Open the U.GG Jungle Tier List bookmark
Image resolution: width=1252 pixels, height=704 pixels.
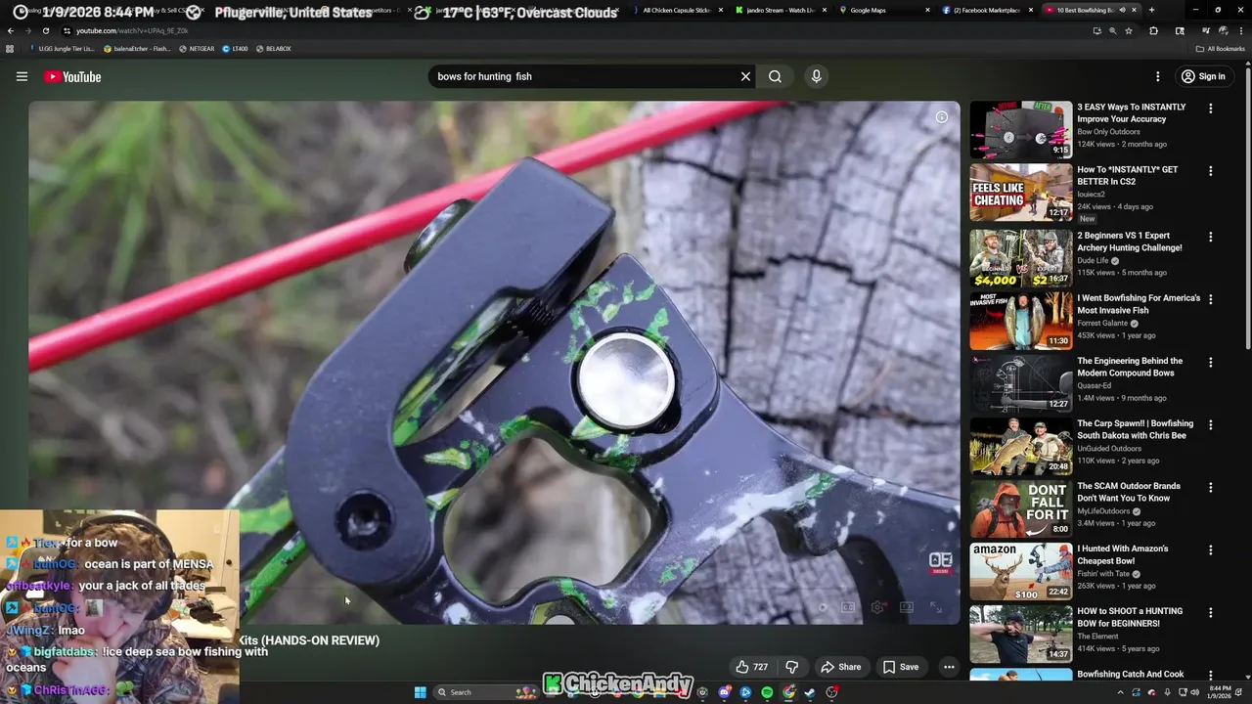tap(61, 48)
